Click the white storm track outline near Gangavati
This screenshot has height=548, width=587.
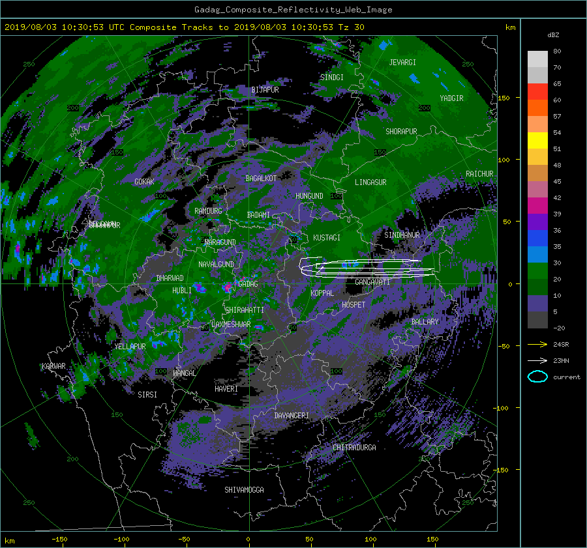pyautogui.click(x=367, y=268)
